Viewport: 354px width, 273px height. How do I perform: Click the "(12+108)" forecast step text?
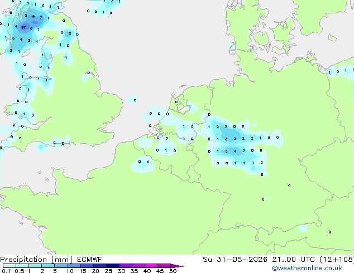click(337, 260)
